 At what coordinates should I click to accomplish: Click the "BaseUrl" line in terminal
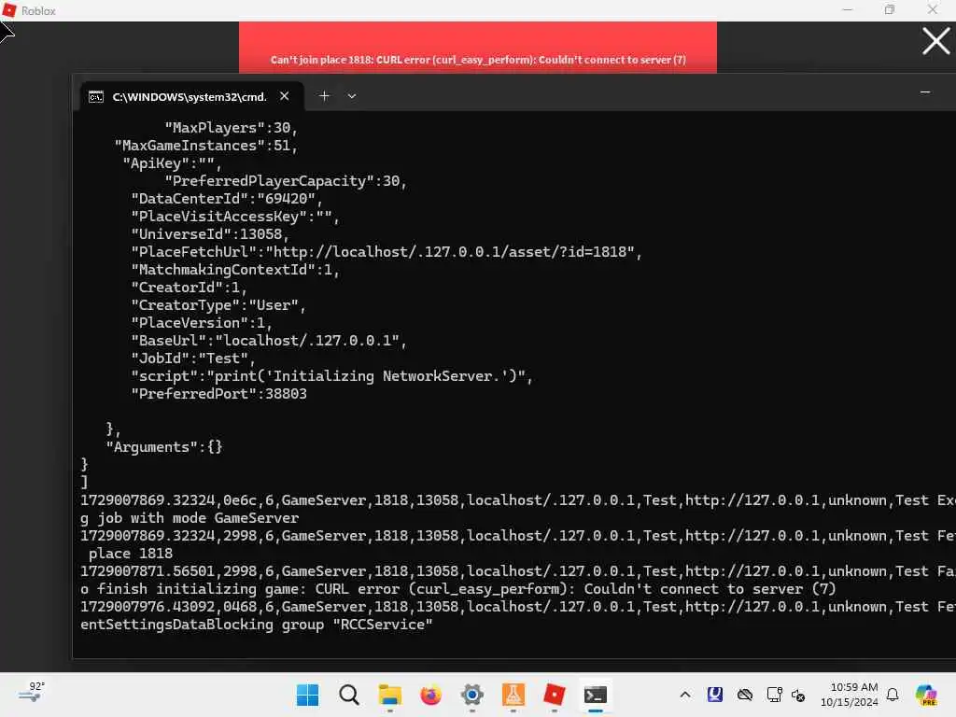(269, 340)
